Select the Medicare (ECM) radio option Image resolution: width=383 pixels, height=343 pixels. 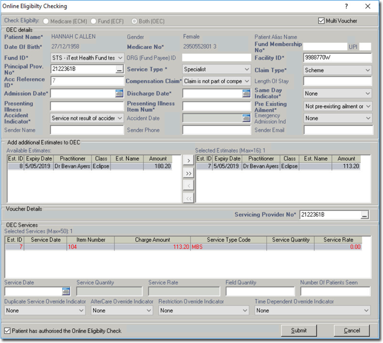point(46,21)
